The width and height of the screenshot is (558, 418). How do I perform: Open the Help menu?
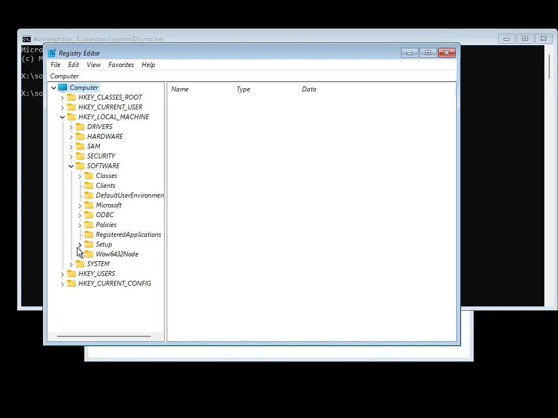tap(148, 65)
